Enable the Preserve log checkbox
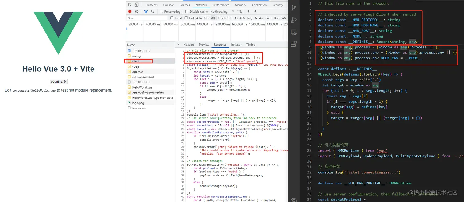464x202 pixels. (161, 12)
